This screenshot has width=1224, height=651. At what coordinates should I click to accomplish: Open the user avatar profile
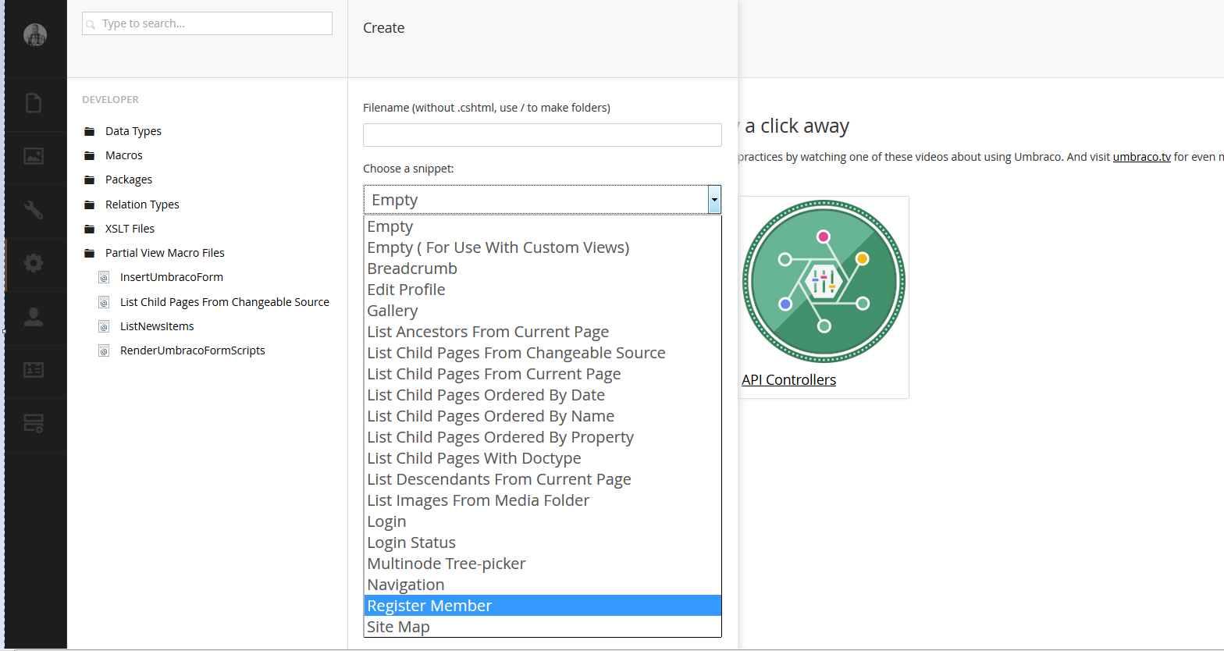point(35,35)
